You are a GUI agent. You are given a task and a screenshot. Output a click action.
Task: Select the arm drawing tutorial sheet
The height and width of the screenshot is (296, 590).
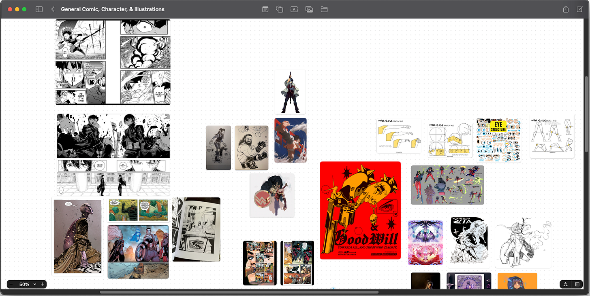coord(399,135)
